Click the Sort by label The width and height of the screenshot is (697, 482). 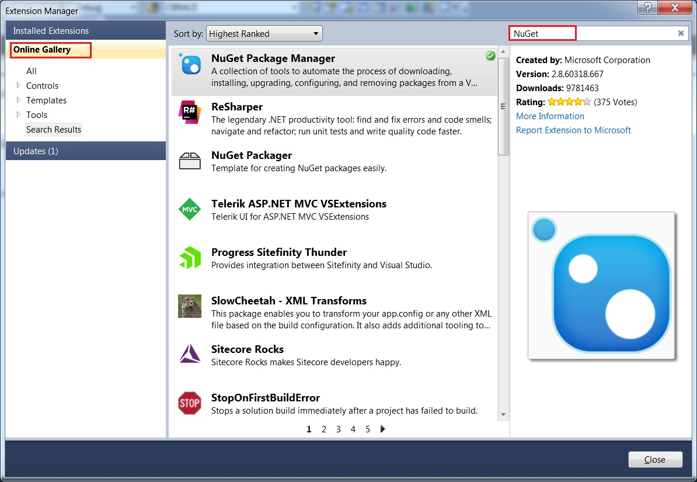(x=189, y=34)
